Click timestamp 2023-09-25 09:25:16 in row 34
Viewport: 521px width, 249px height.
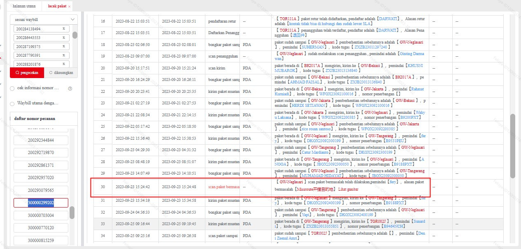tap(133, 236)
